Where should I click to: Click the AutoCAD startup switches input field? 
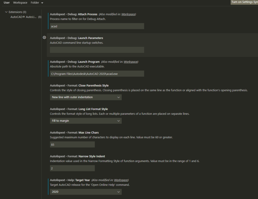tap(97, 50)
